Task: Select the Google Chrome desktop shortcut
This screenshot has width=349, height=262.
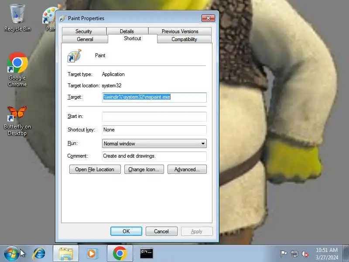Action: tap(17, 69)
